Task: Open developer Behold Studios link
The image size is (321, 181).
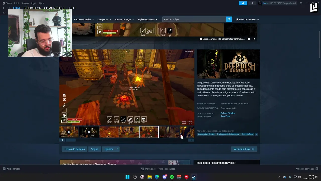Action: pyautogui.click(x=228, y=113)
